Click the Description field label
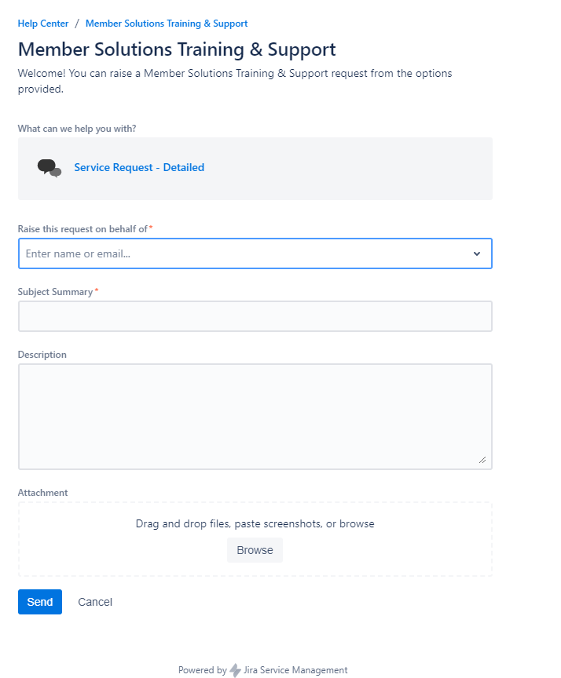Image resolution: width=561 pixels, height=678 pixels. click(x=42, y=355)
